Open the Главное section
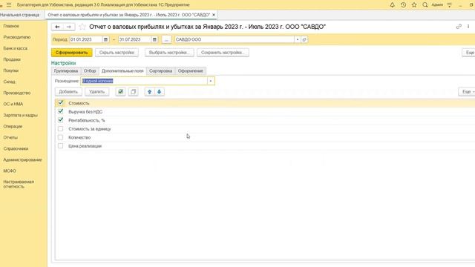This screenshot has width=475, height=267. tap(11, 26)
